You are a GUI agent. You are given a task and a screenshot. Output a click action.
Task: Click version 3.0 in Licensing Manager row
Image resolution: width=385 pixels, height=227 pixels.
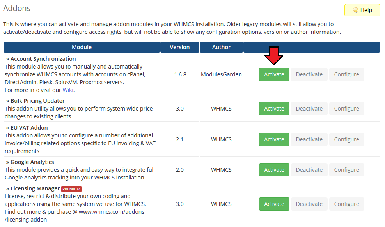(180, 204)
